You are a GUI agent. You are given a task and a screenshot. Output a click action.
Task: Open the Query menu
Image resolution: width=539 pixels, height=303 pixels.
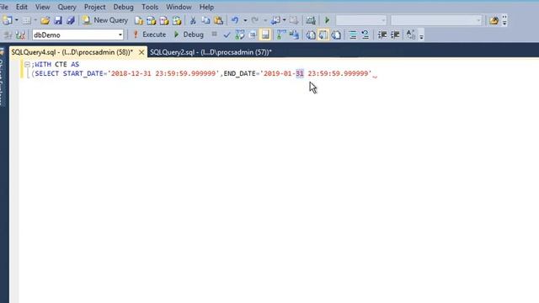pos(67,7)
